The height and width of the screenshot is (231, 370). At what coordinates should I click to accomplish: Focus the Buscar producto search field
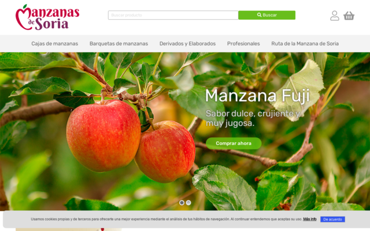coord(173,15)
